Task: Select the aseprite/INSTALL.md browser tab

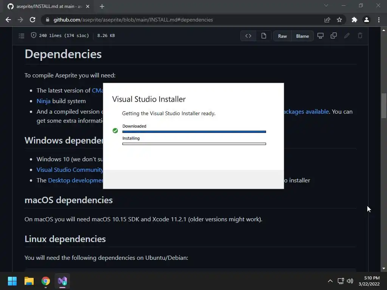Action: pyautogui.click(x=48, y=6)
